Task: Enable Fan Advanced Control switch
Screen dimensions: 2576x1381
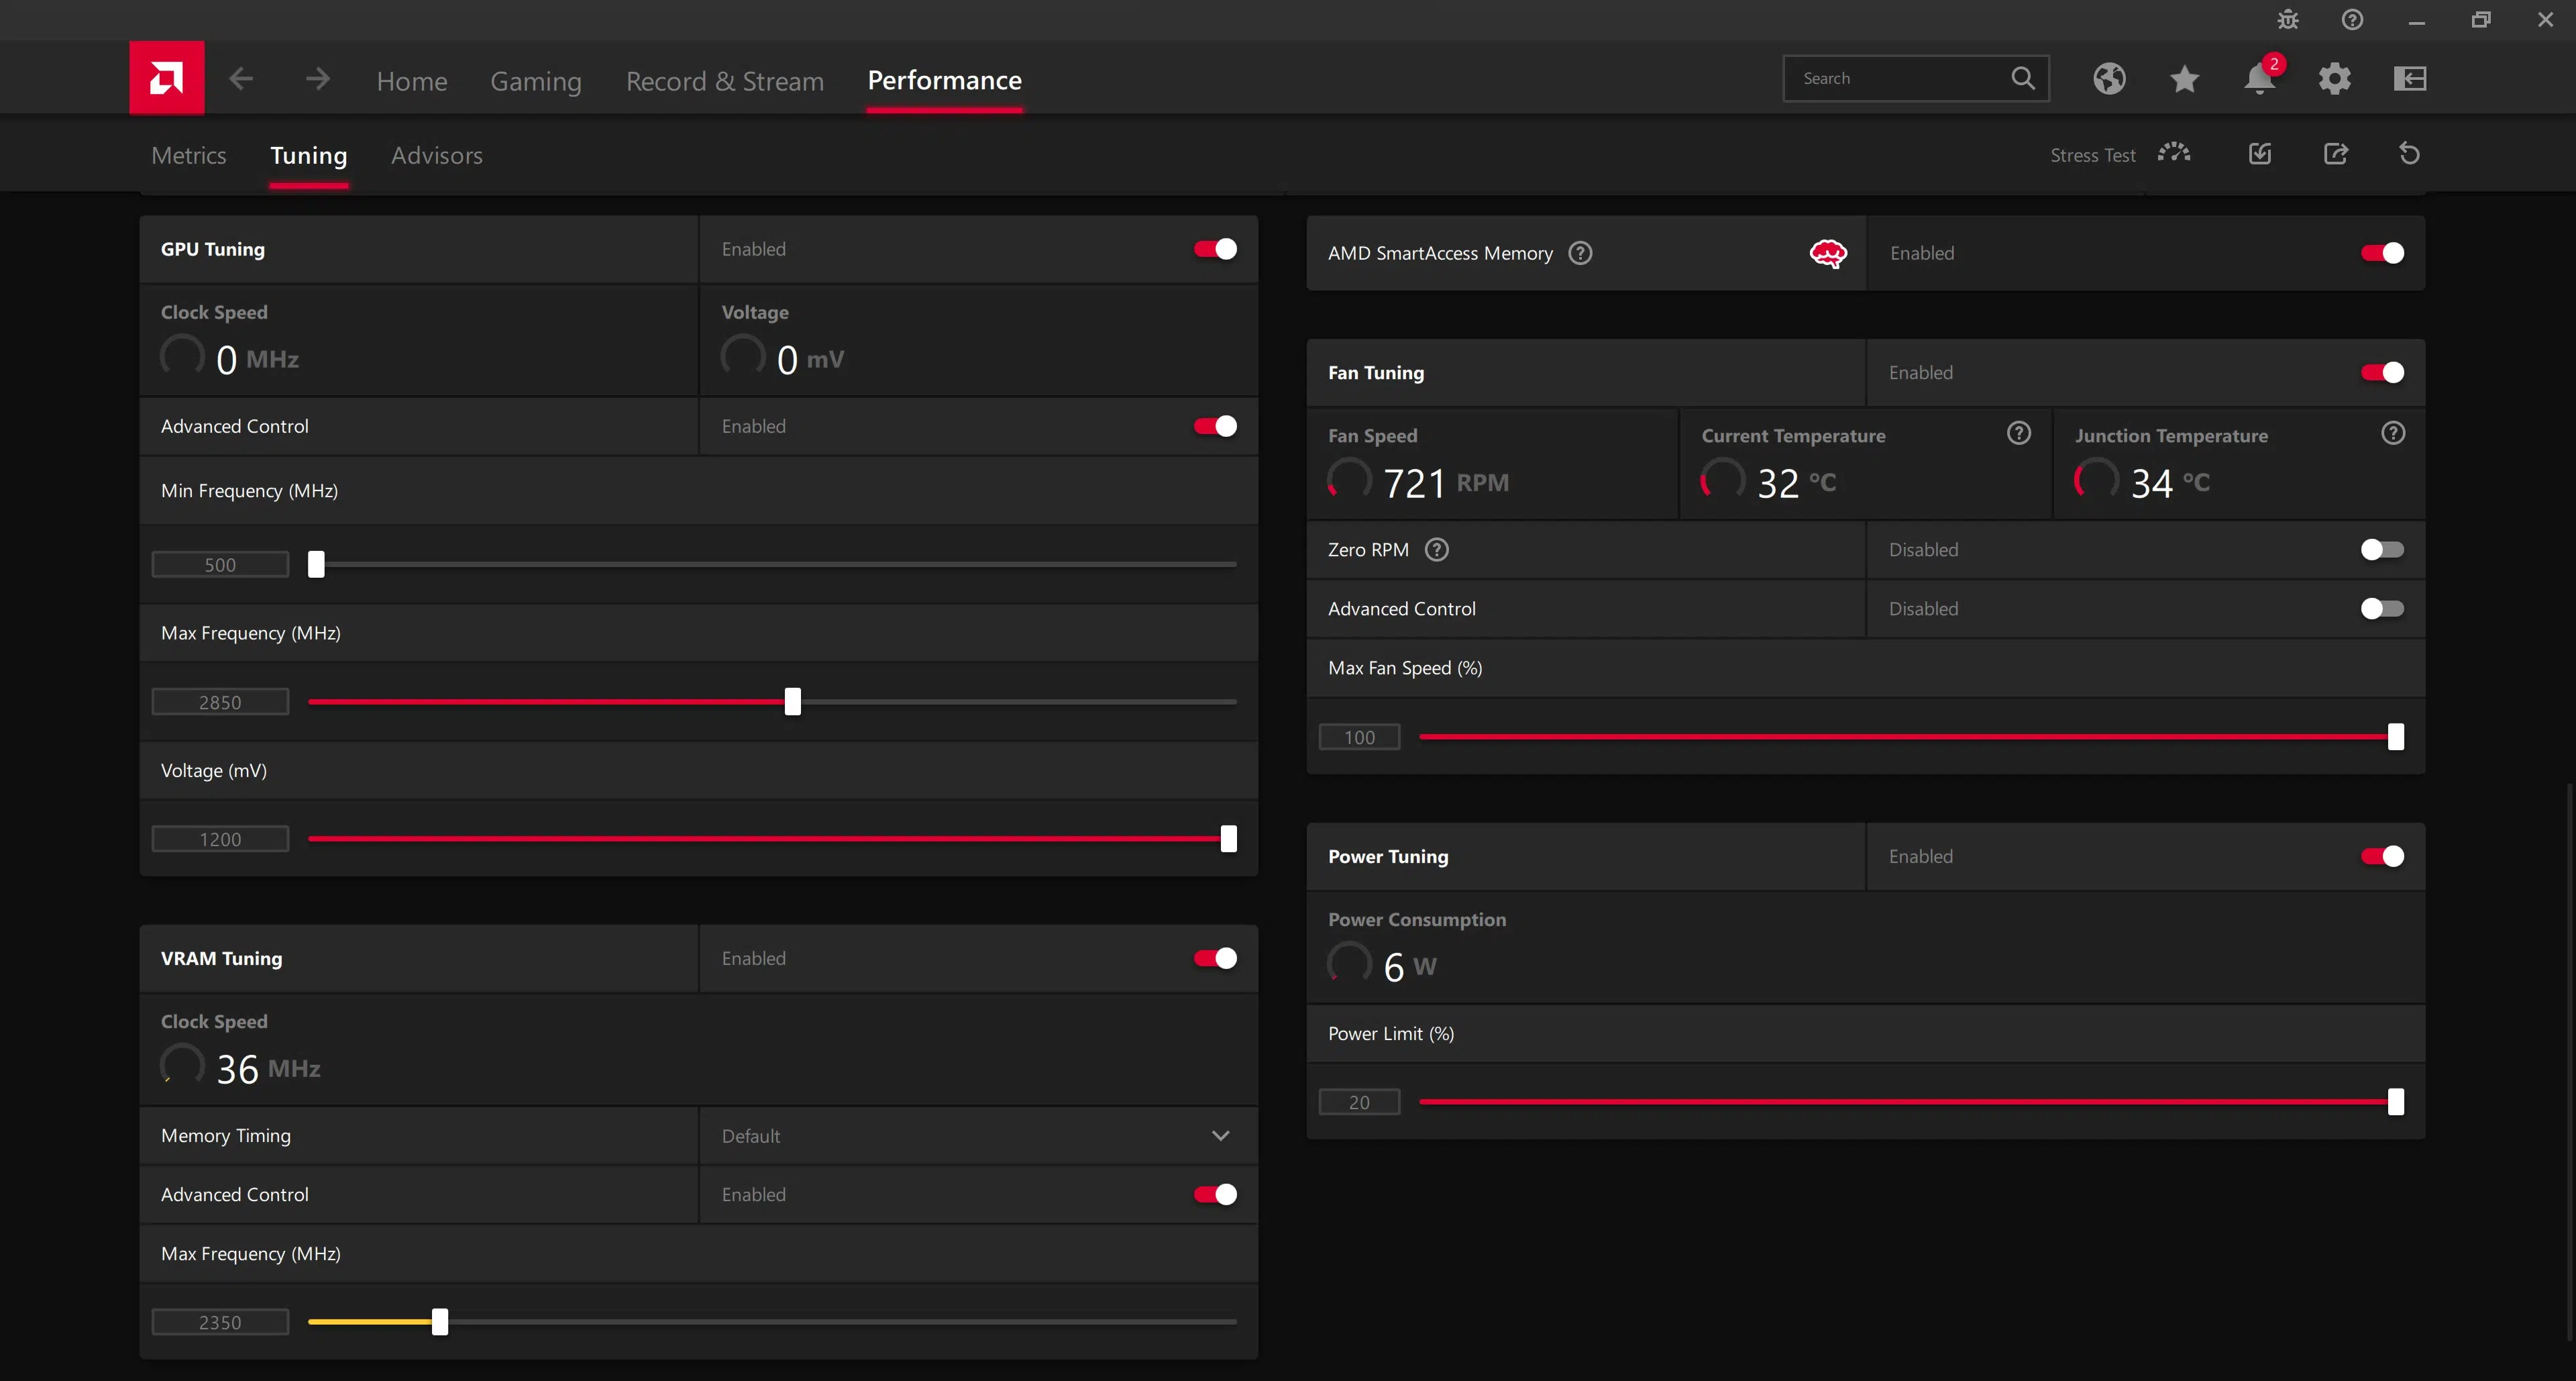Action: 2382,608
